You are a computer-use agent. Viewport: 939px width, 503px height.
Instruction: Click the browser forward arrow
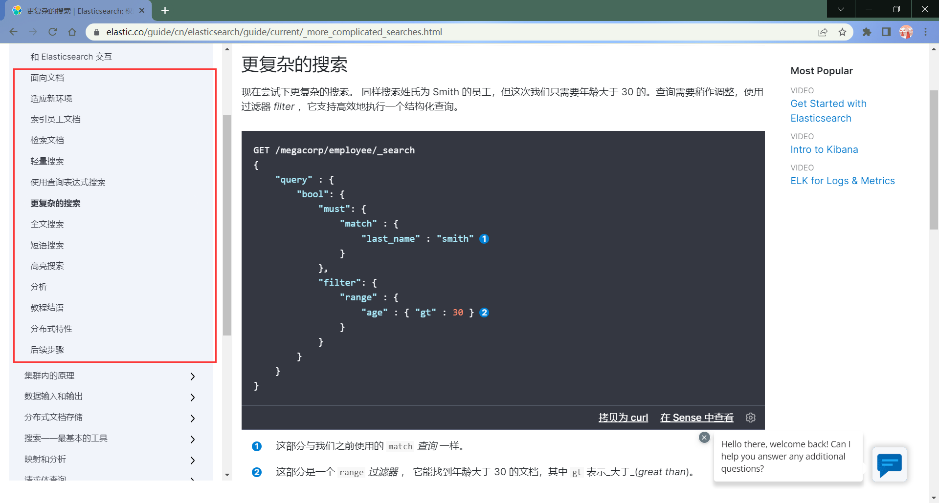pos(33,32)
